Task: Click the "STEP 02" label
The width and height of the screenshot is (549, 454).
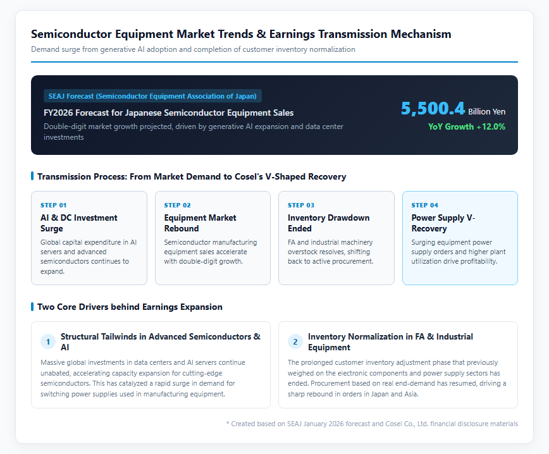Action: click(x=177, y=205)
